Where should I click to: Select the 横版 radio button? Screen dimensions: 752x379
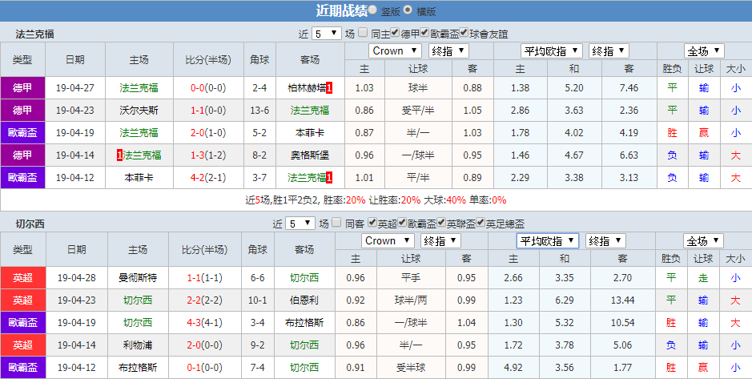coord(407,10)
